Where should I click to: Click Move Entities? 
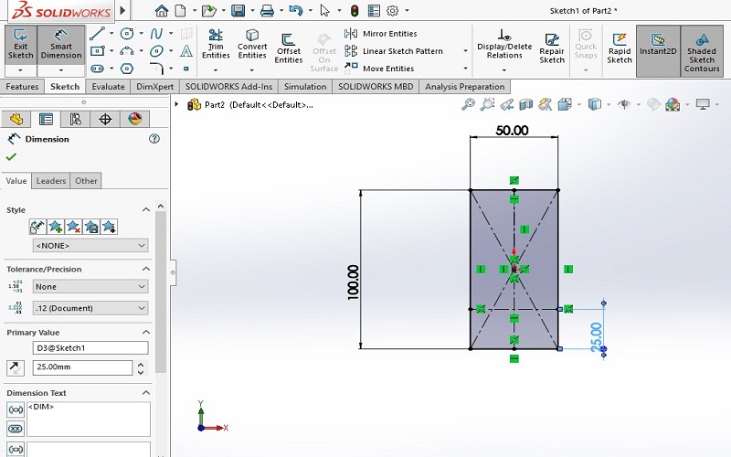[379, 69]
